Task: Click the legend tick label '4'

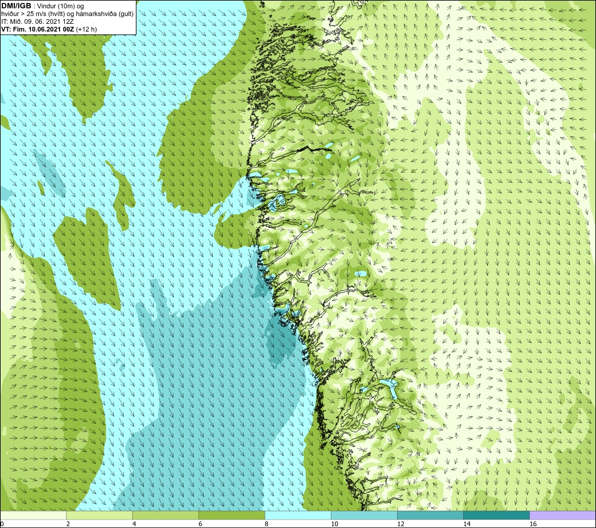Action: coord(134,524)
